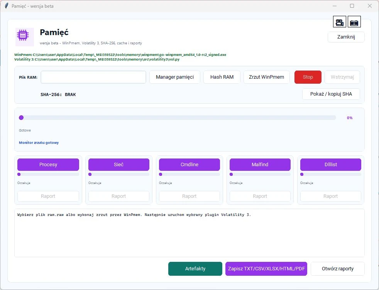Click the Monitor zrzutu: gotowy status
Screen dimensions: 379x290
coord(39,142)
